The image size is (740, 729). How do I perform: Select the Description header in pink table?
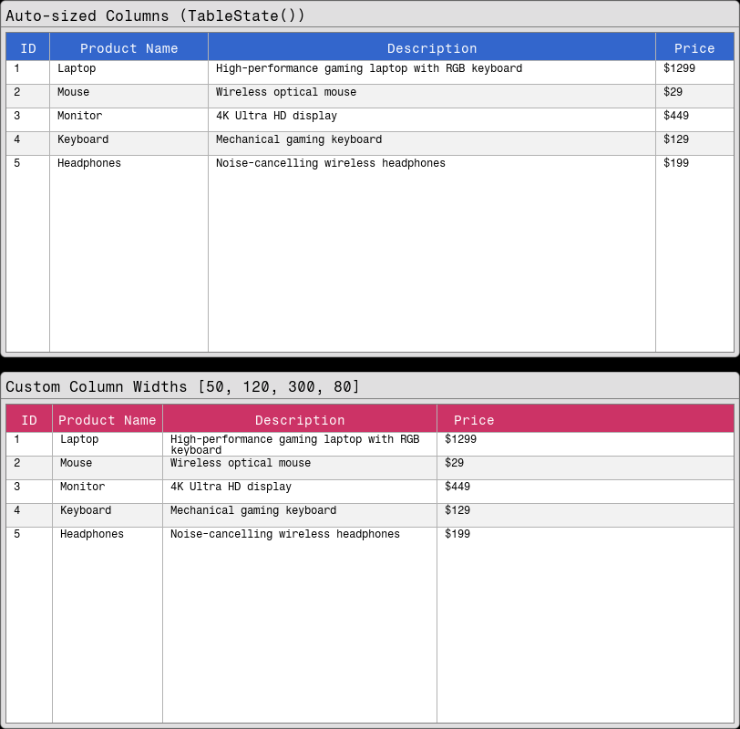point(299,419)
